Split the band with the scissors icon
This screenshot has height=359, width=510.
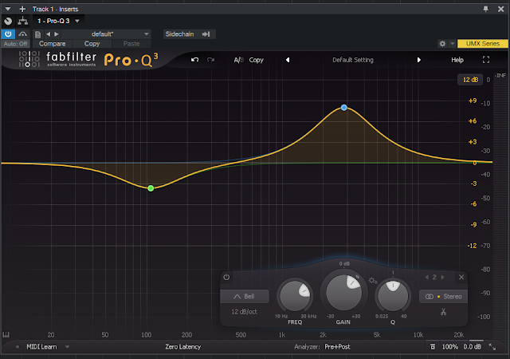443,312
